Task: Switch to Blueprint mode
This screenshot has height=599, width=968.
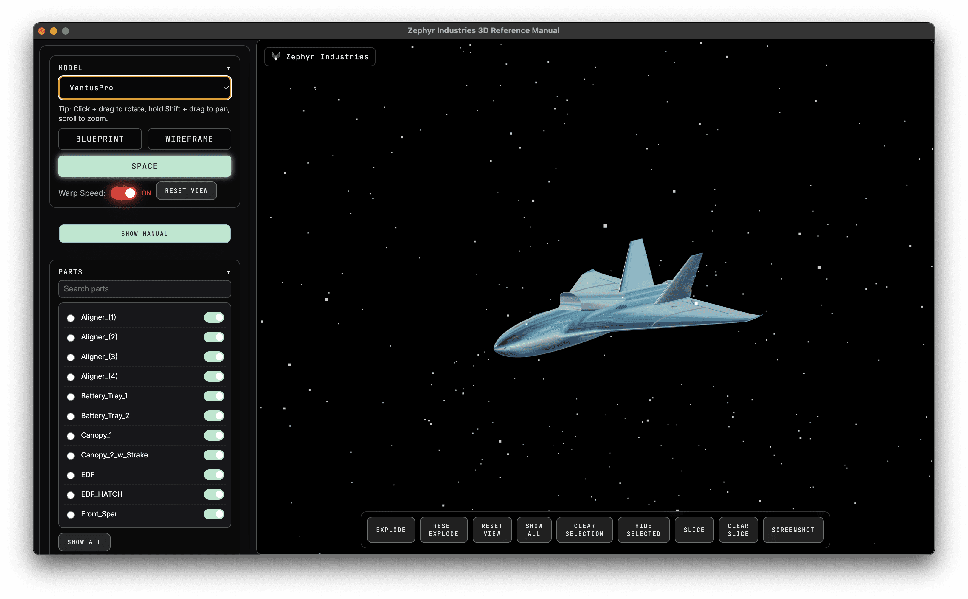Action: click(100, 139)
